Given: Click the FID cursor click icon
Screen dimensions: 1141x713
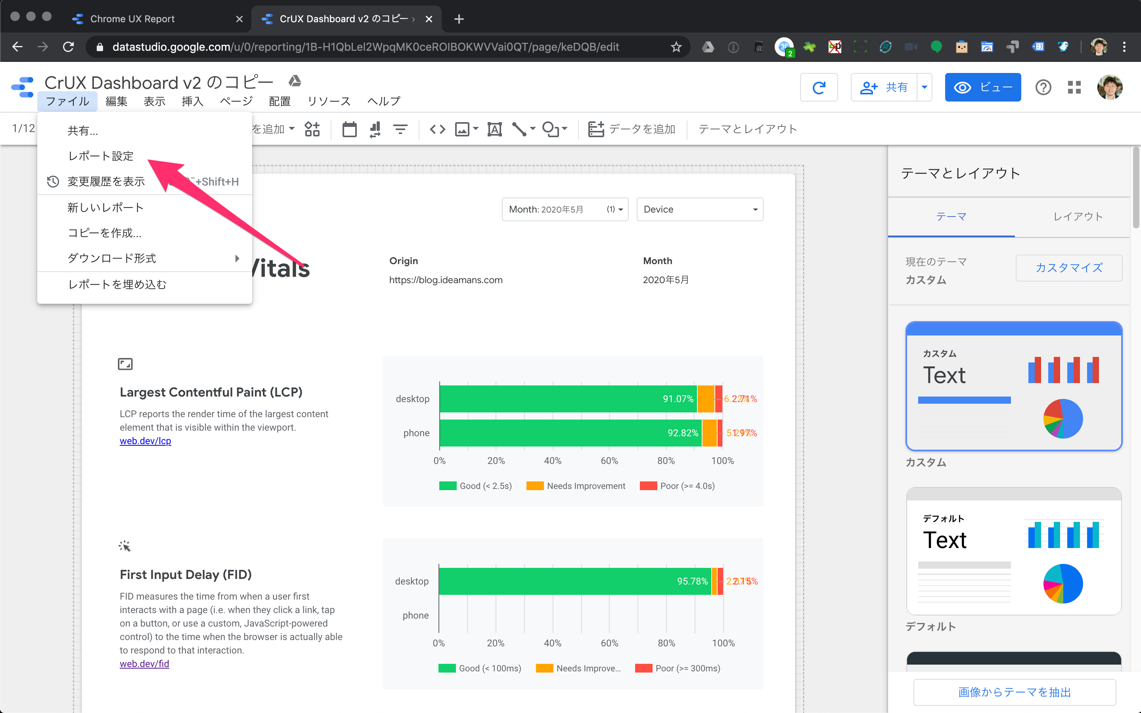Looking at the screenshot, I should 124,546.
